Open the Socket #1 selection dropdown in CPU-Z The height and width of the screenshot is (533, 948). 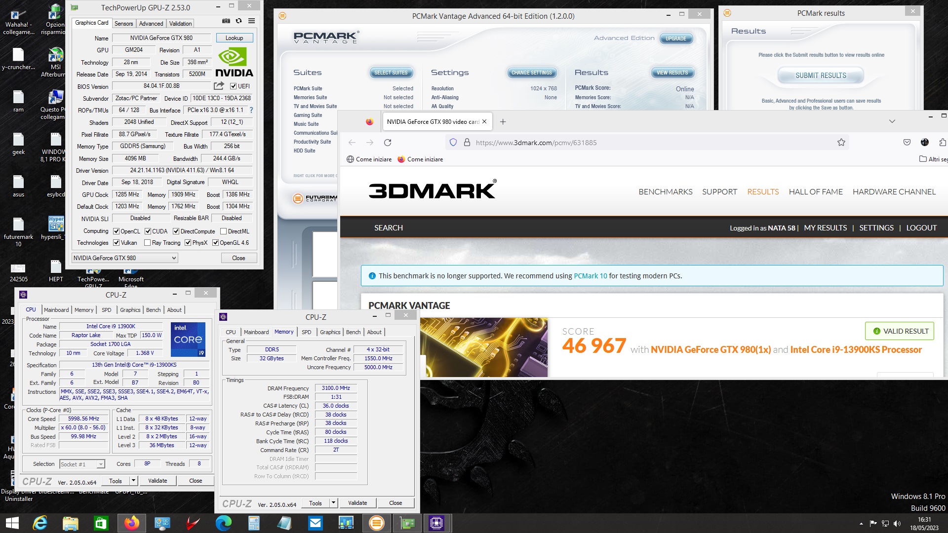(x=82, y=464)
